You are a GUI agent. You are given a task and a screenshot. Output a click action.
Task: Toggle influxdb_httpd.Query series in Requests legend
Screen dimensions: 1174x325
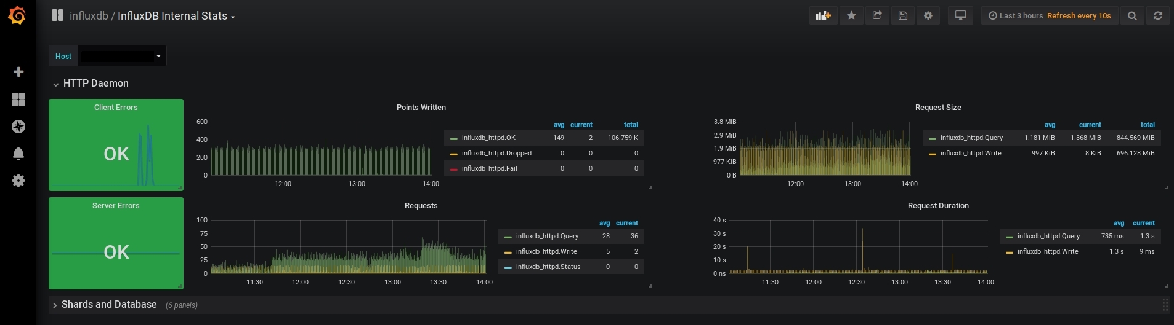[547, 236]
